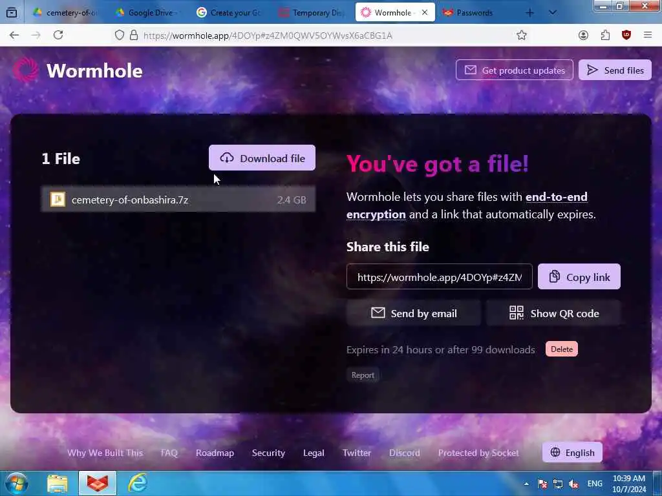Expand the list all tabs chevron
Viewport: 662px width, 496px height.
click(552, 13)
